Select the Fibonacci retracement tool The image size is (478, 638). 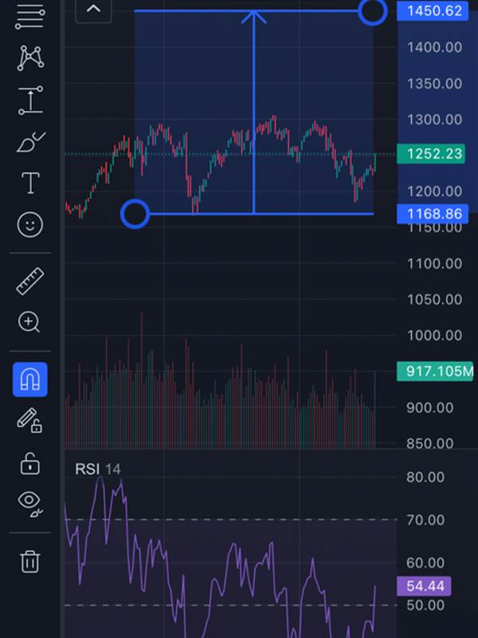29,16
